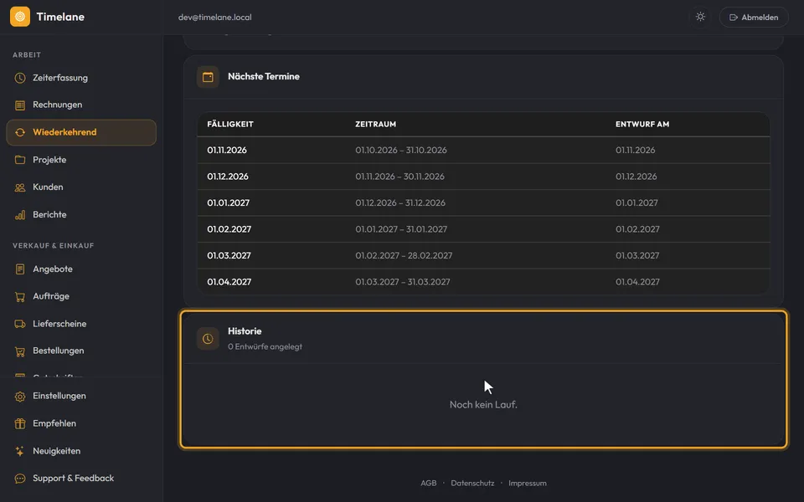Click the "Noch kein Lauf." message
The height and width of the screenshot is (502, 804).
[483, 405]
